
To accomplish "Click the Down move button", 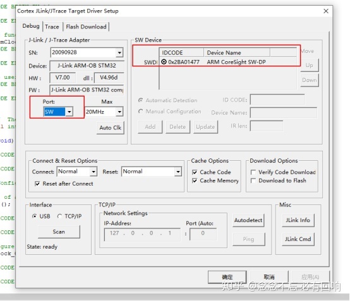I will tap(310, 80).
